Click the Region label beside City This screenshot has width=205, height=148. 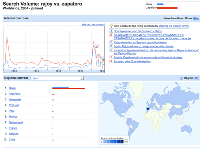(x=188, y=78)
